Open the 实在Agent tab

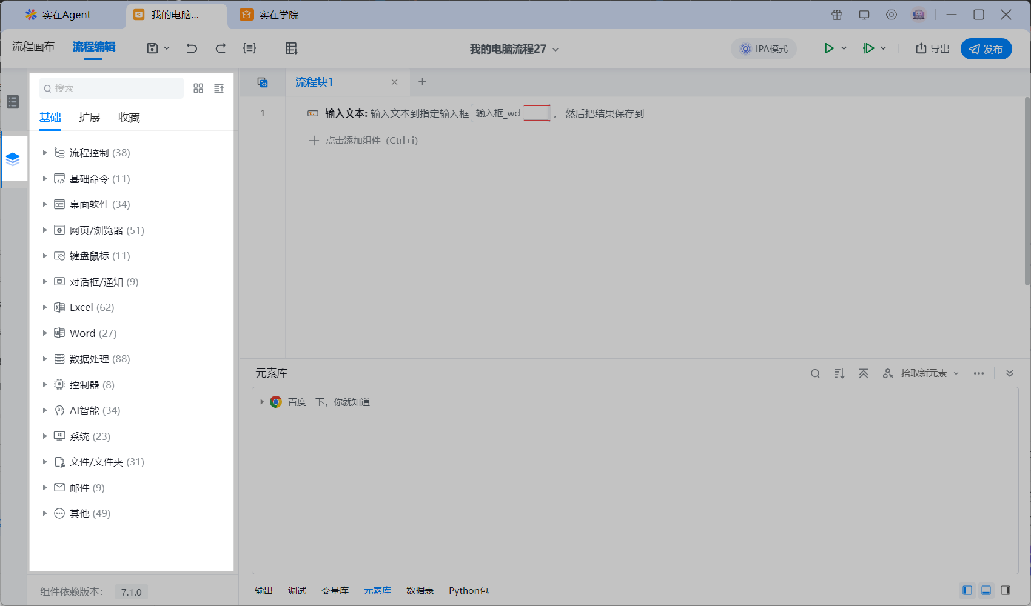58,15
